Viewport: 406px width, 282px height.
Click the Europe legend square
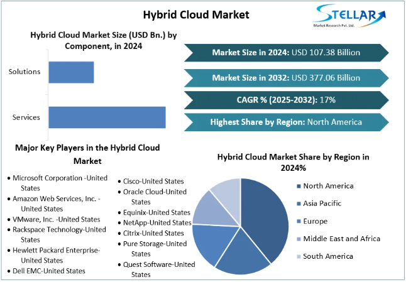[x=297, y=221]
